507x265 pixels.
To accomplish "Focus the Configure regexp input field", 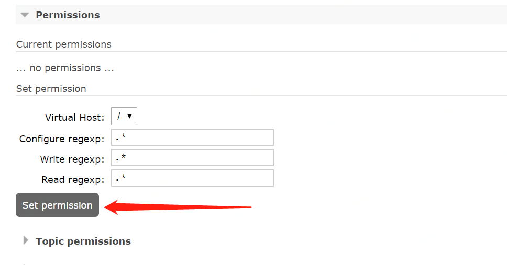I will pos(192,137).
